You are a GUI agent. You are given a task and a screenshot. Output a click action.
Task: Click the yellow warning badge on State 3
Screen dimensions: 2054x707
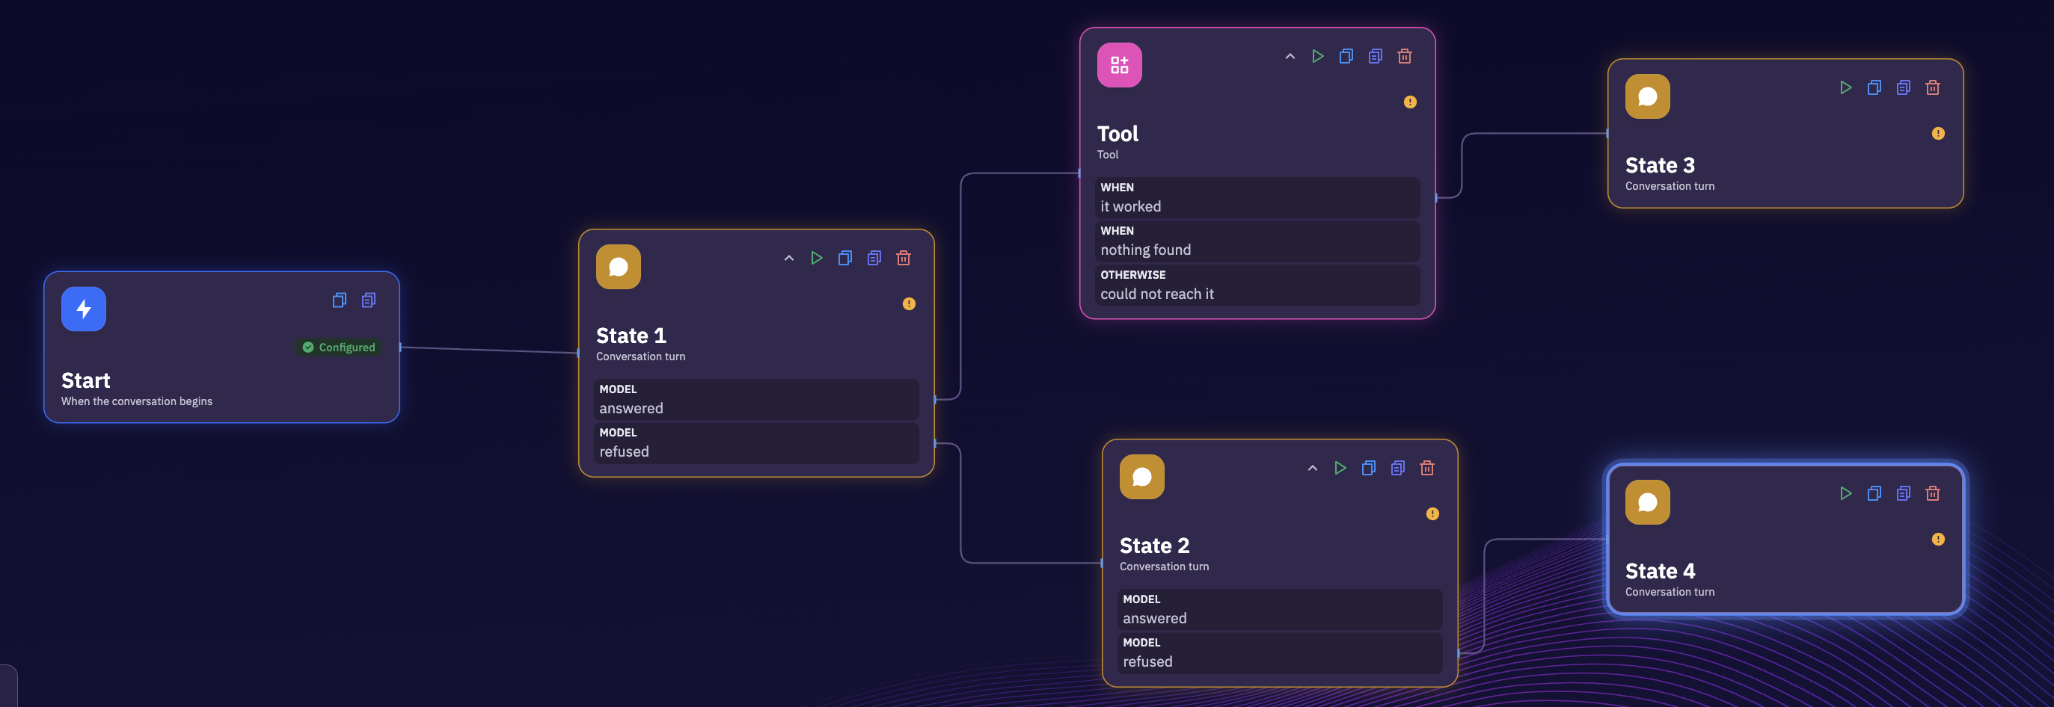coord(1938,133)
